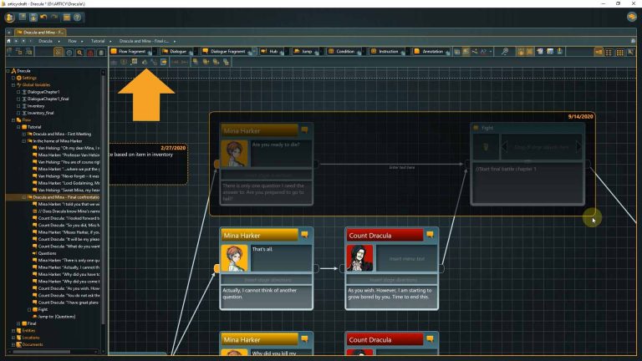Open the help question mark icon
Viewport: 642px width, 361px height.
tap(77, 18)
